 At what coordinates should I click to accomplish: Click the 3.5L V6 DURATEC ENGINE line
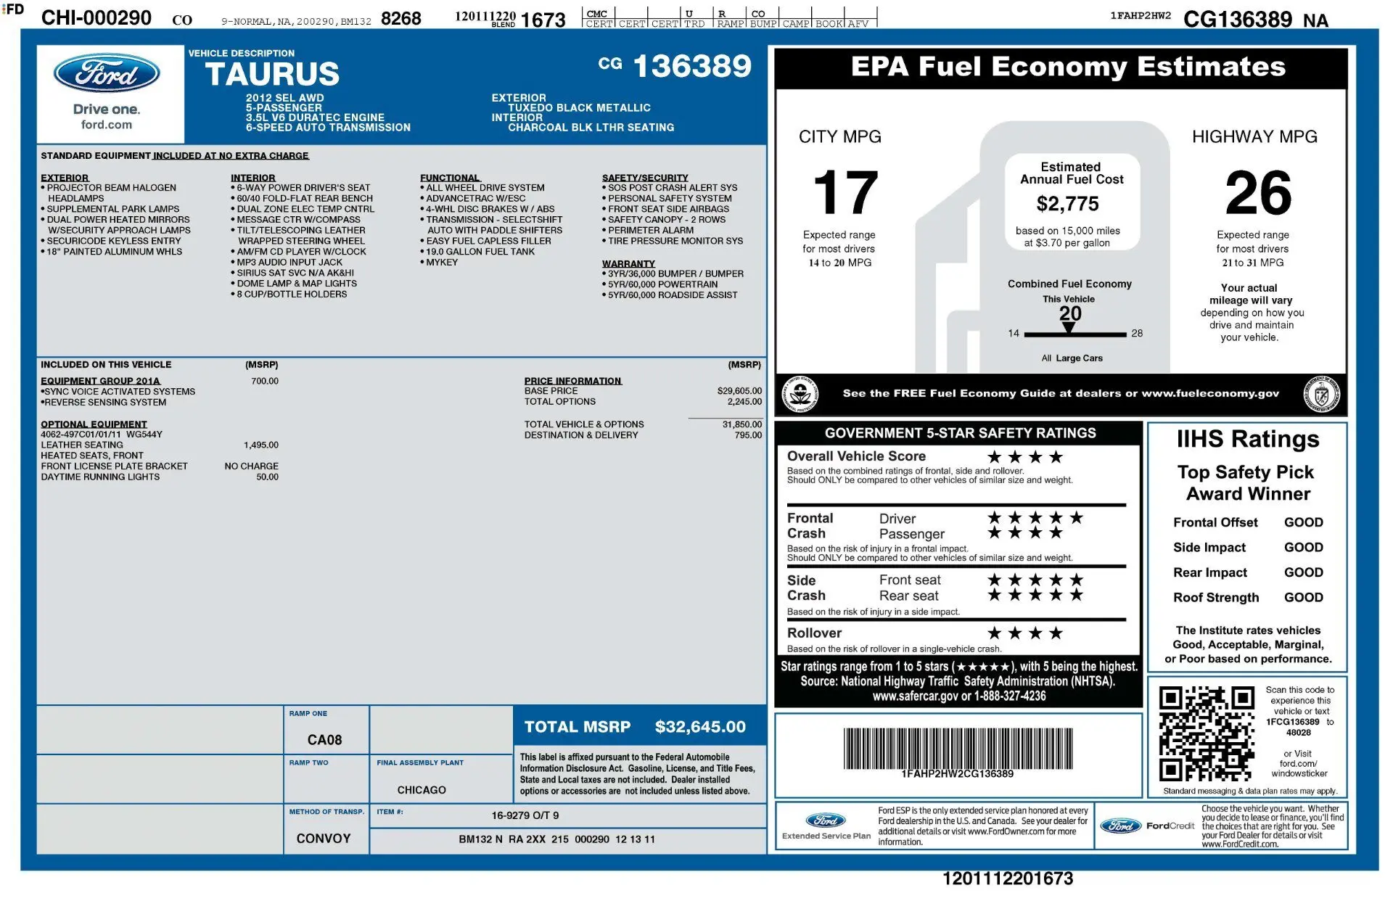pyautogui.click(x=315, y=118)
